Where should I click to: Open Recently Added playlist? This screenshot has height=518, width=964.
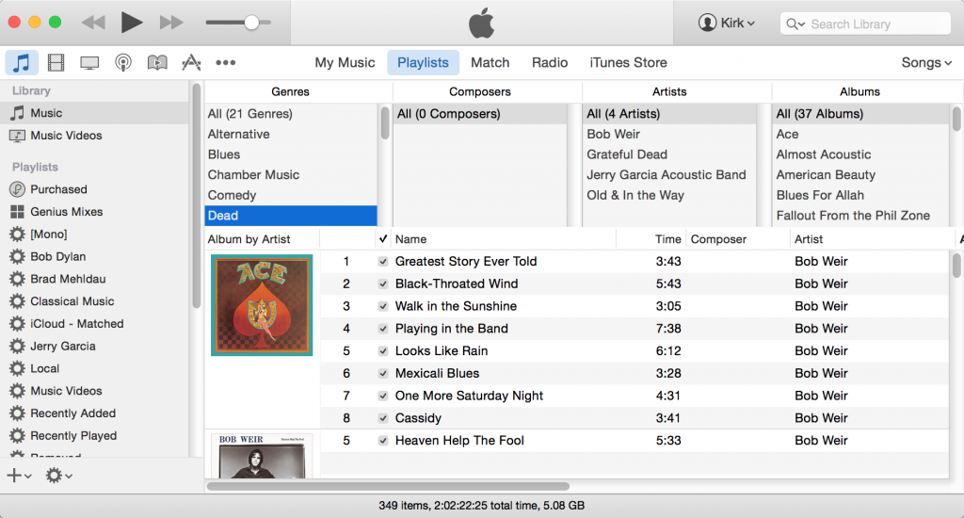95,413
